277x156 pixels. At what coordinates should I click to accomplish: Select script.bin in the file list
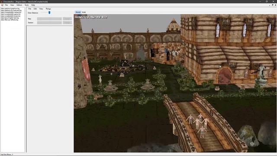[10, 16]
